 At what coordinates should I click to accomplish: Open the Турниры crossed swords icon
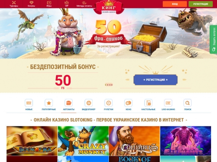click(14, 3)
